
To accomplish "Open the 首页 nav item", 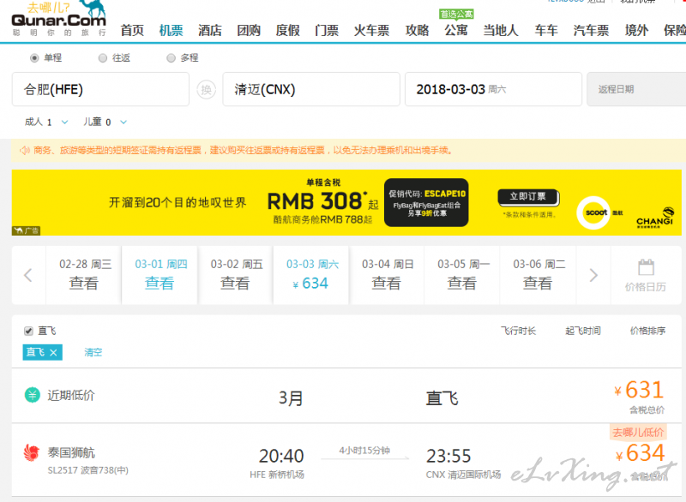I will (132, 30).
